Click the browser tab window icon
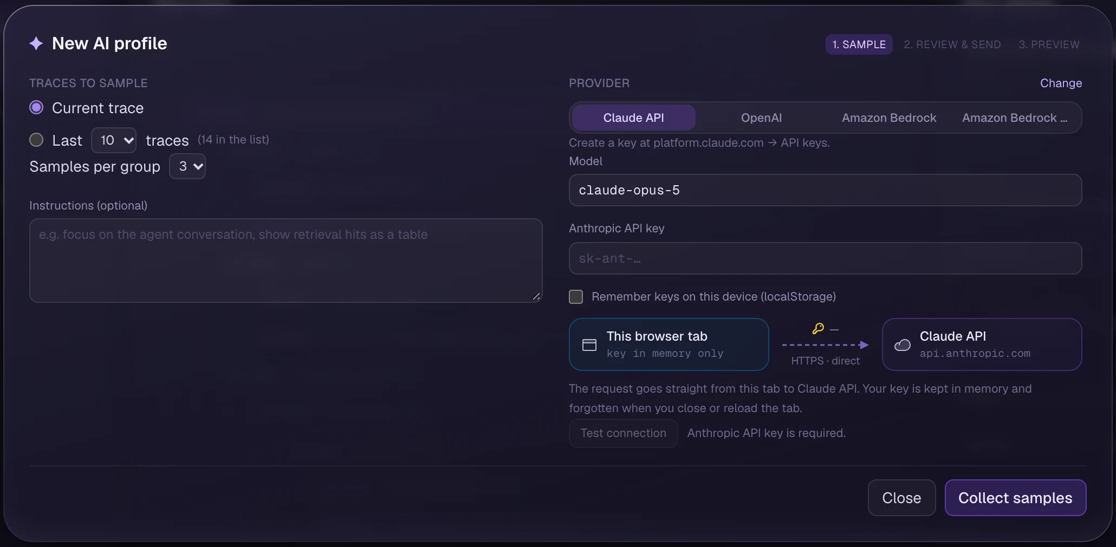The height and width of the screenshot is (547, 1116). click(x=589, y=345)
